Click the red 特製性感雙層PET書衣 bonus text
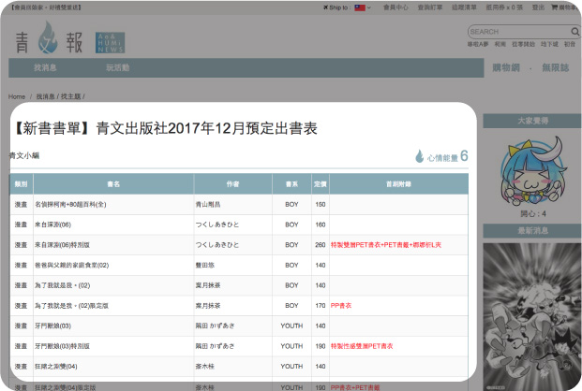Viewport: 582px width, 391px height. point(362,346)
